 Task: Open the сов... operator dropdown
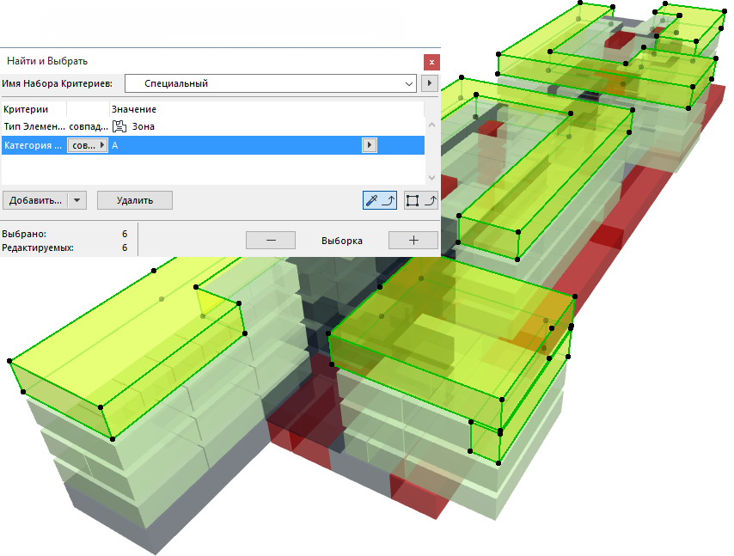(x=88, y=145)
